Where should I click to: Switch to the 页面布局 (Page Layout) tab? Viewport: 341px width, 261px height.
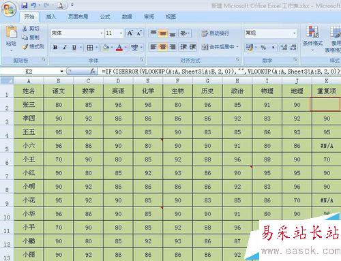pos(78,16)
